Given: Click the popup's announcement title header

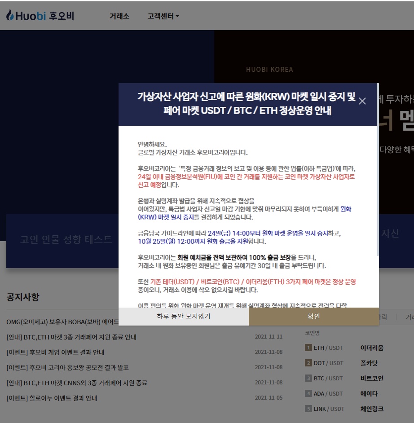Looking at the screenshot, I should click(x=247, y=104).
